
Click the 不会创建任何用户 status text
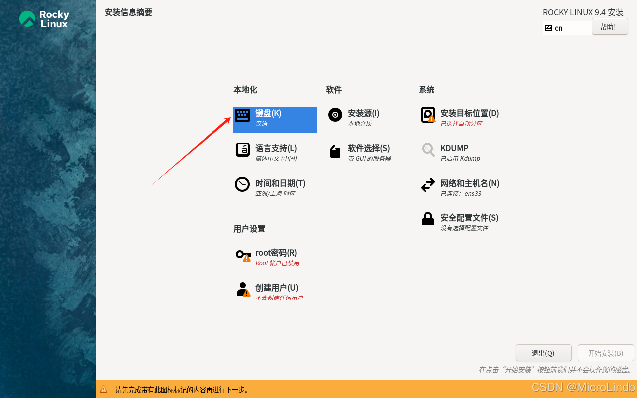pyautogui.click(x=279, y=298)
